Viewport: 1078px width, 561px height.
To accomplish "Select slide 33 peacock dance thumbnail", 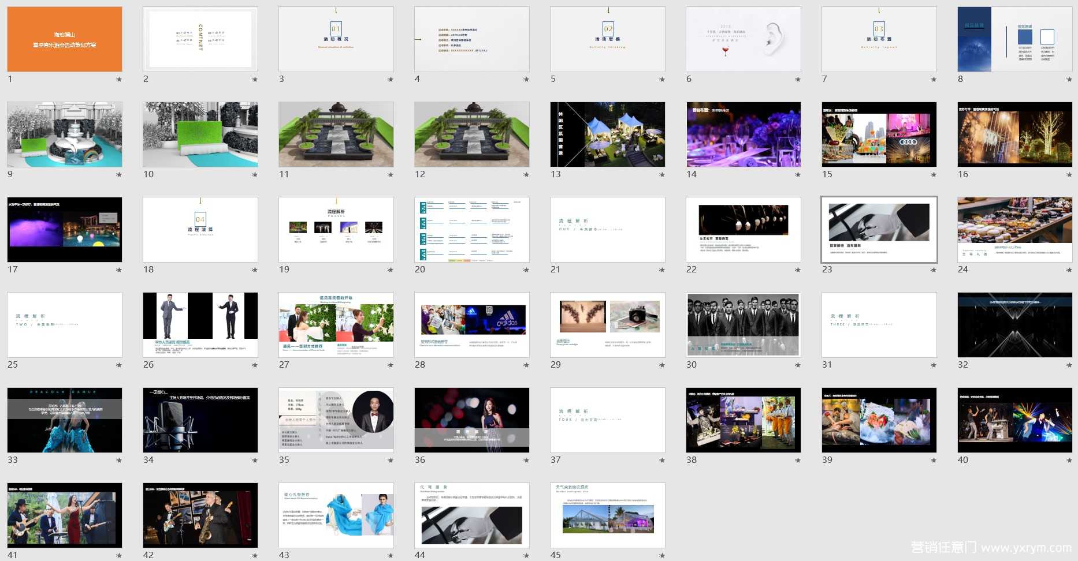I will [x=65, y=420].
